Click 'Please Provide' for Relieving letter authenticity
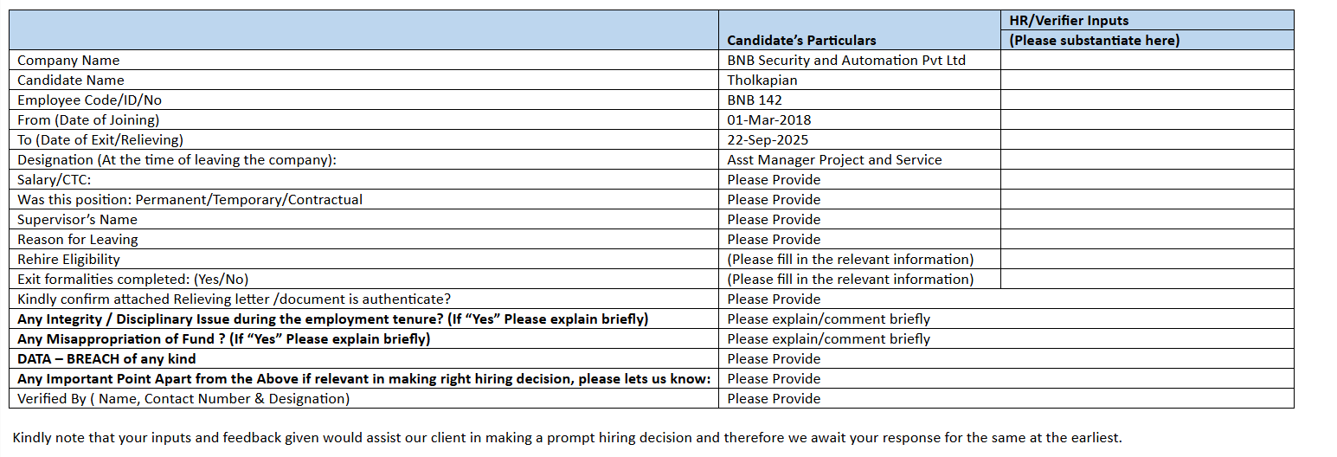The width and height of the screenshot is (1337, 457). pos(774,299)
